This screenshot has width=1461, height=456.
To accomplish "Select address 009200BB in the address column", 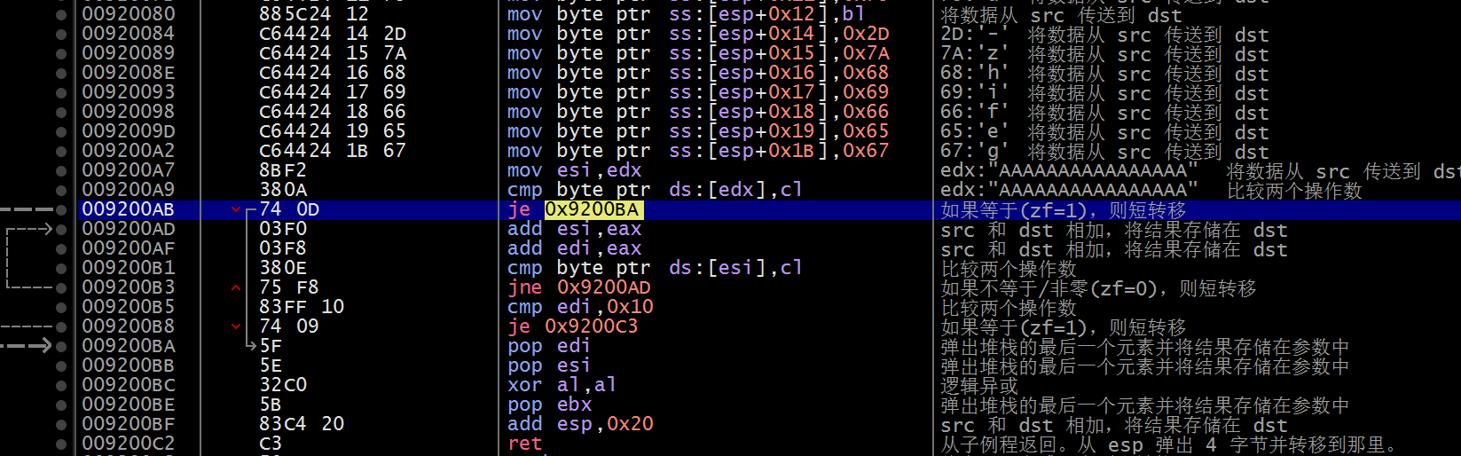I will coord(129,366).
